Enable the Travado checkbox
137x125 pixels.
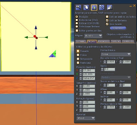(x=78, y=51)
